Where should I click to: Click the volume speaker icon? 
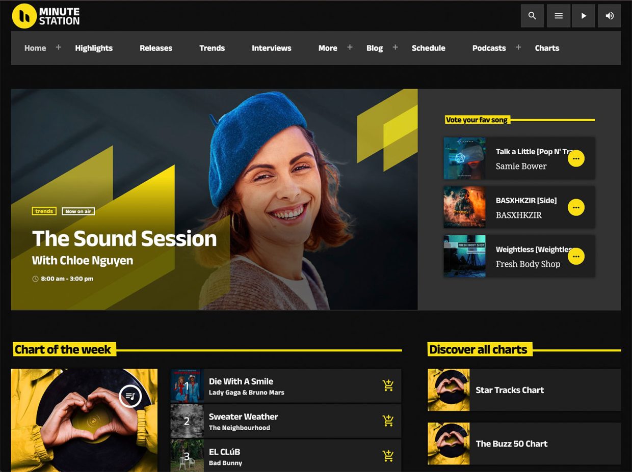[x=610, y=16]
